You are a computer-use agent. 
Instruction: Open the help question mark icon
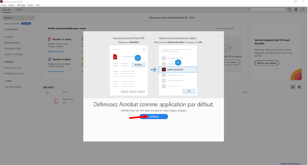click(289, 10)
